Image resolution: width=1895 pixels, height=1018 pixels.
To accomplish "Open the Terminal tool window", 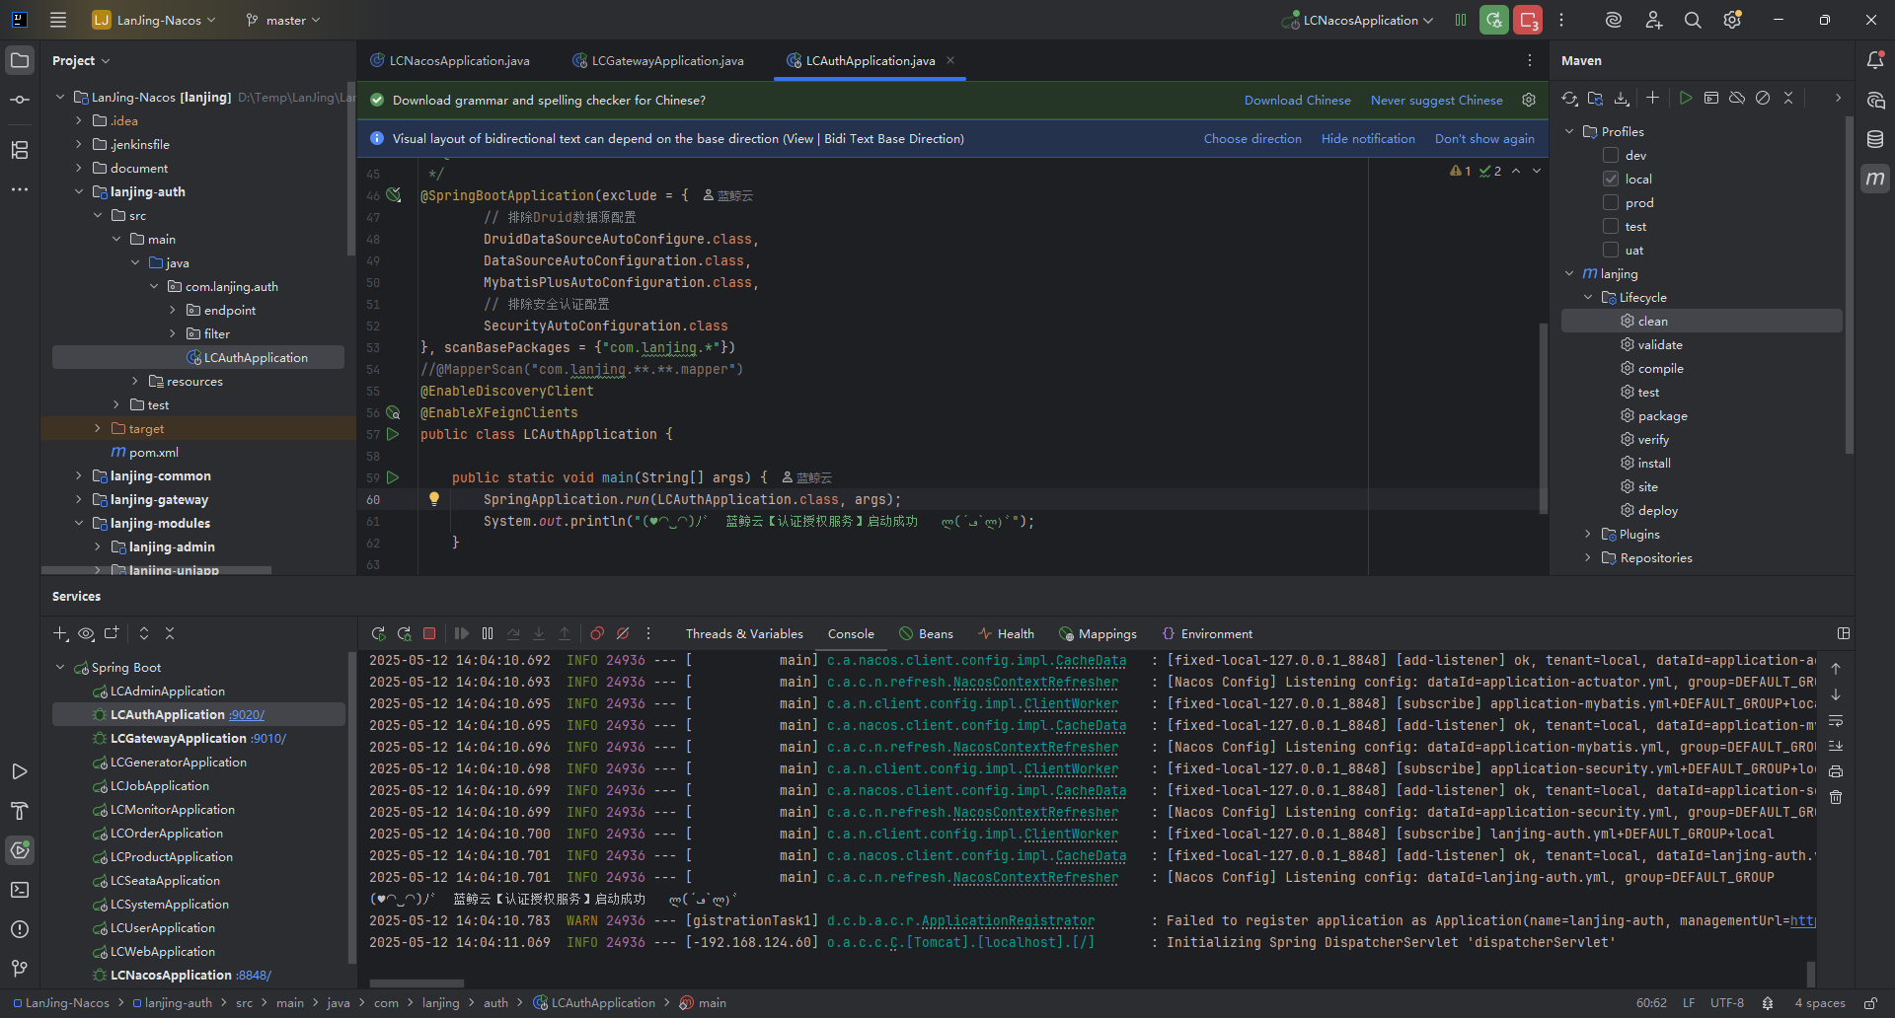I will tap(20, 890).
